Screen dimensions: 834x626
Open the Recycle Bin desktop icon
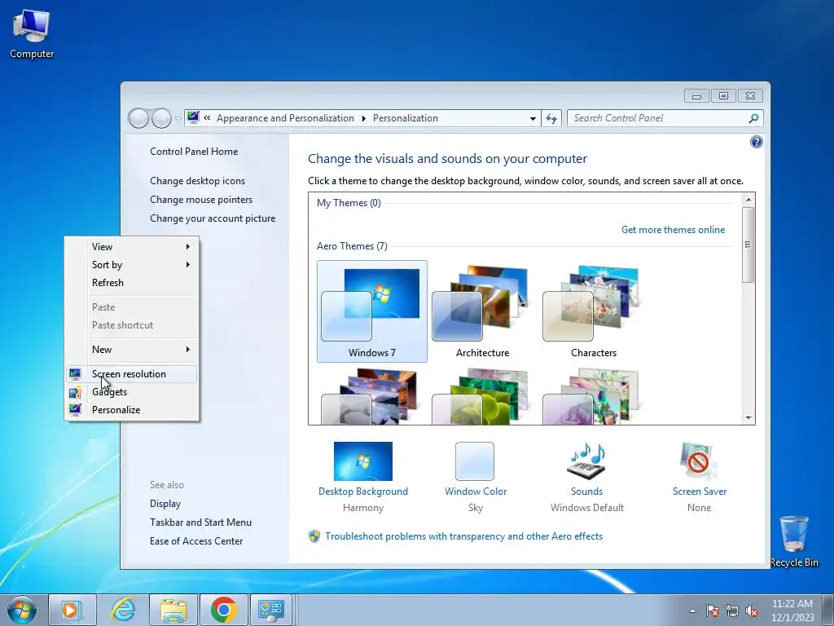793,542
